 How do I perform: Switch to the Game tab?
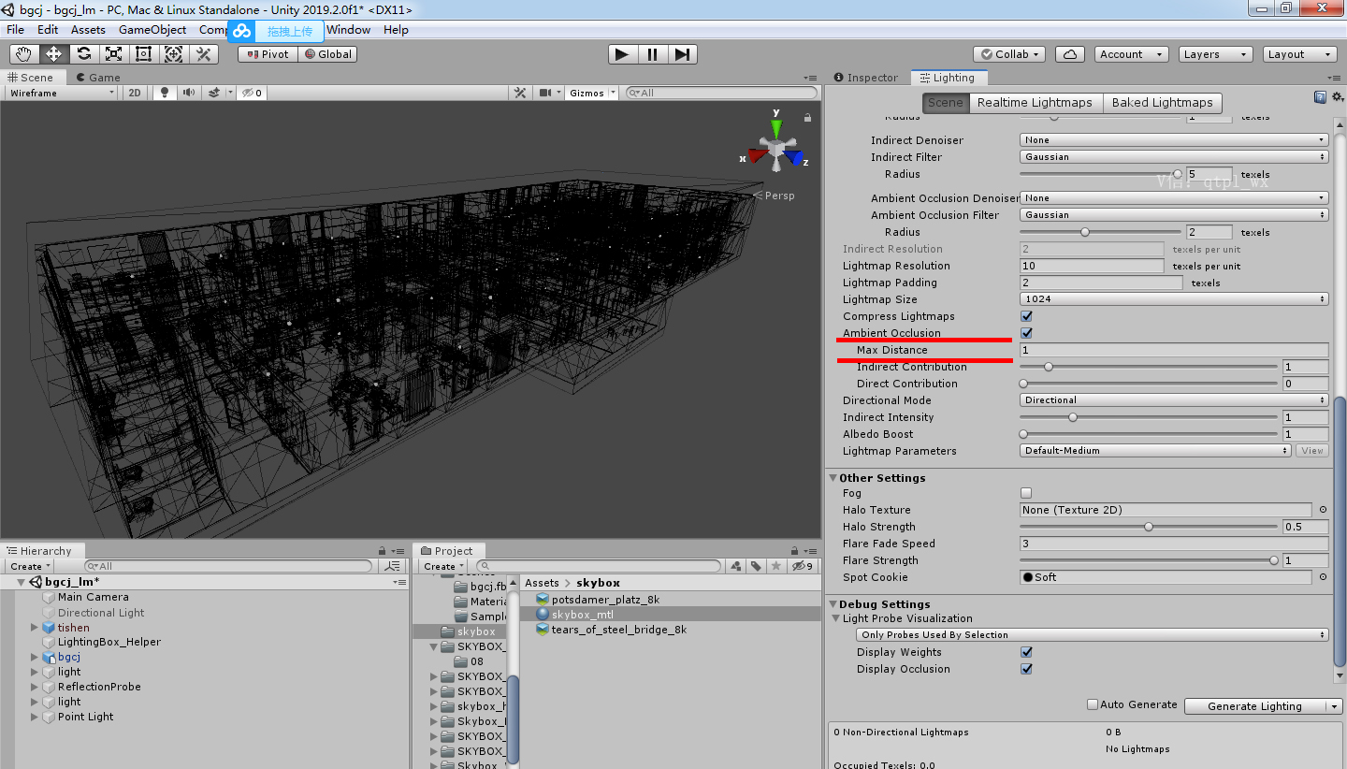(98, 78)
